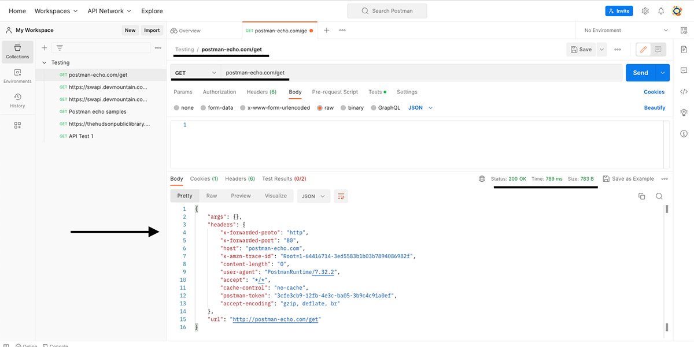Viewport: 694px width, 347px height.
Task: Copy response body with copy icon
Action: pyautogui.click(x=641, y=196)
